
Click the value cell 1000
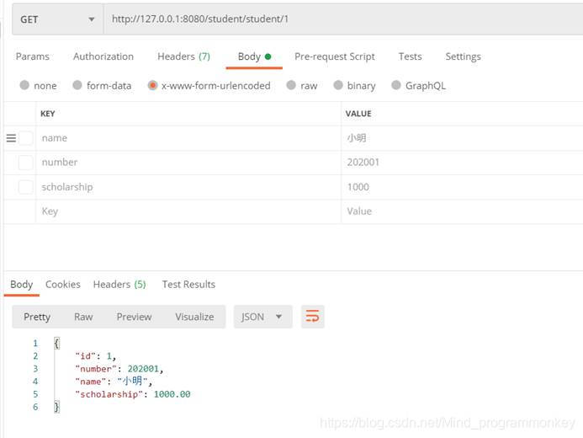[462, 187]
